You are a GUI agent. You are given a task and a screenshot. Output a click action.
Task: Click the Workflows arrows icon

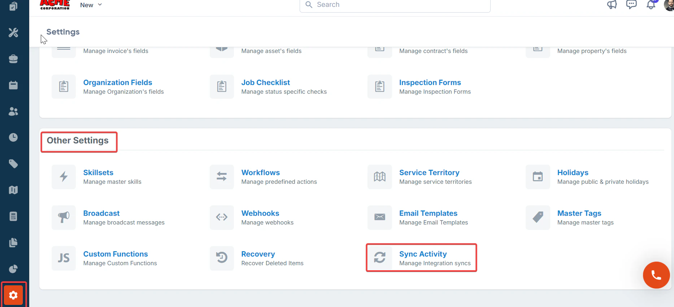point(222,177)
